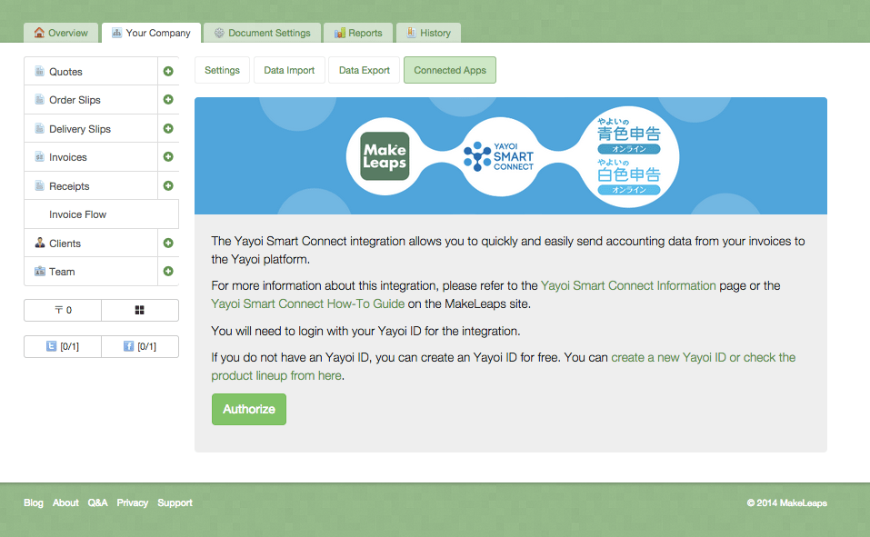The height and width of the screenshot is (537, 870).
Task: Add a new order slip with plus icon
Action: click(168, 99)
